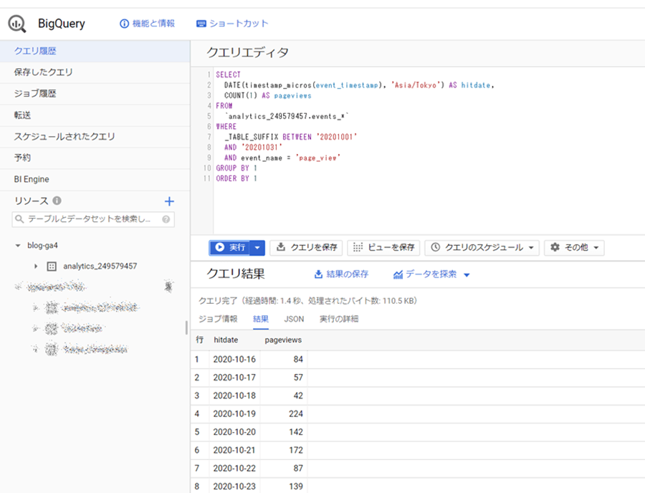Click the clock icon on クエリのスケジュール
This screenshot has width=645, height=493.
click(x=435, y=247)
